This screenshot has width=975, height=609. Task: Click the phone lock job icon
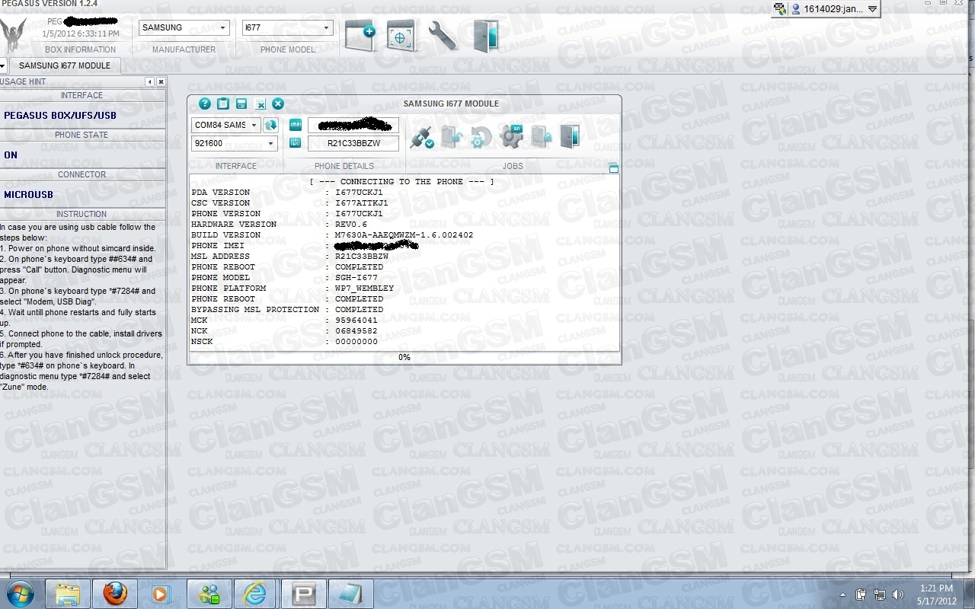point(541,137)
